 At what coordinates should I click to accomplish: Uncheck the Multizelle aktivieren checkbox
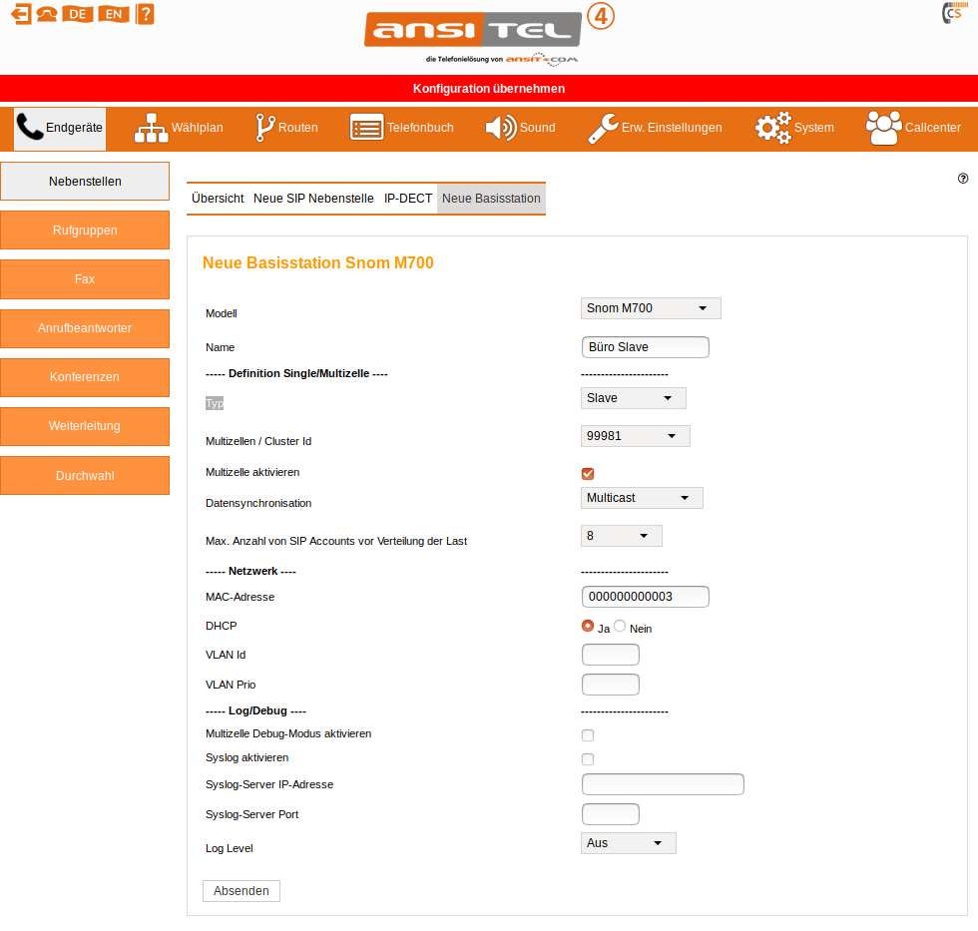click(x=588, y=474)
